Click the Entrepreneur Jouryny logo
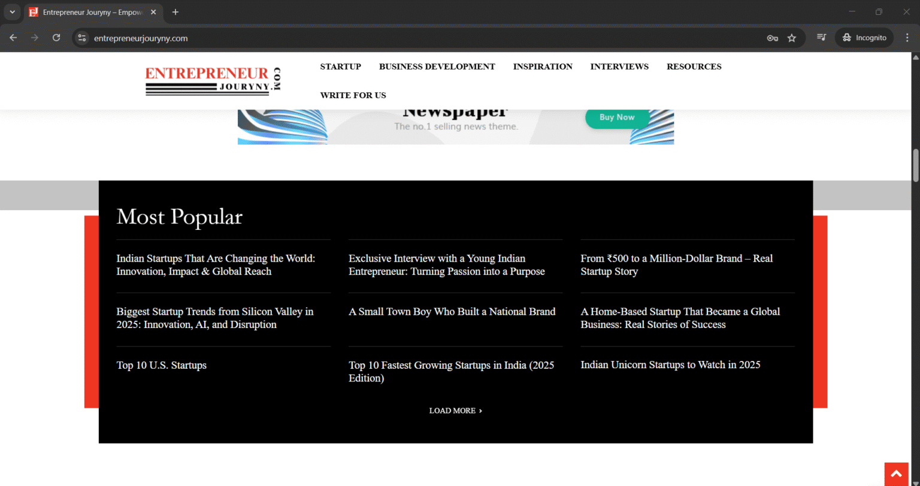 (x=213, y=81)
